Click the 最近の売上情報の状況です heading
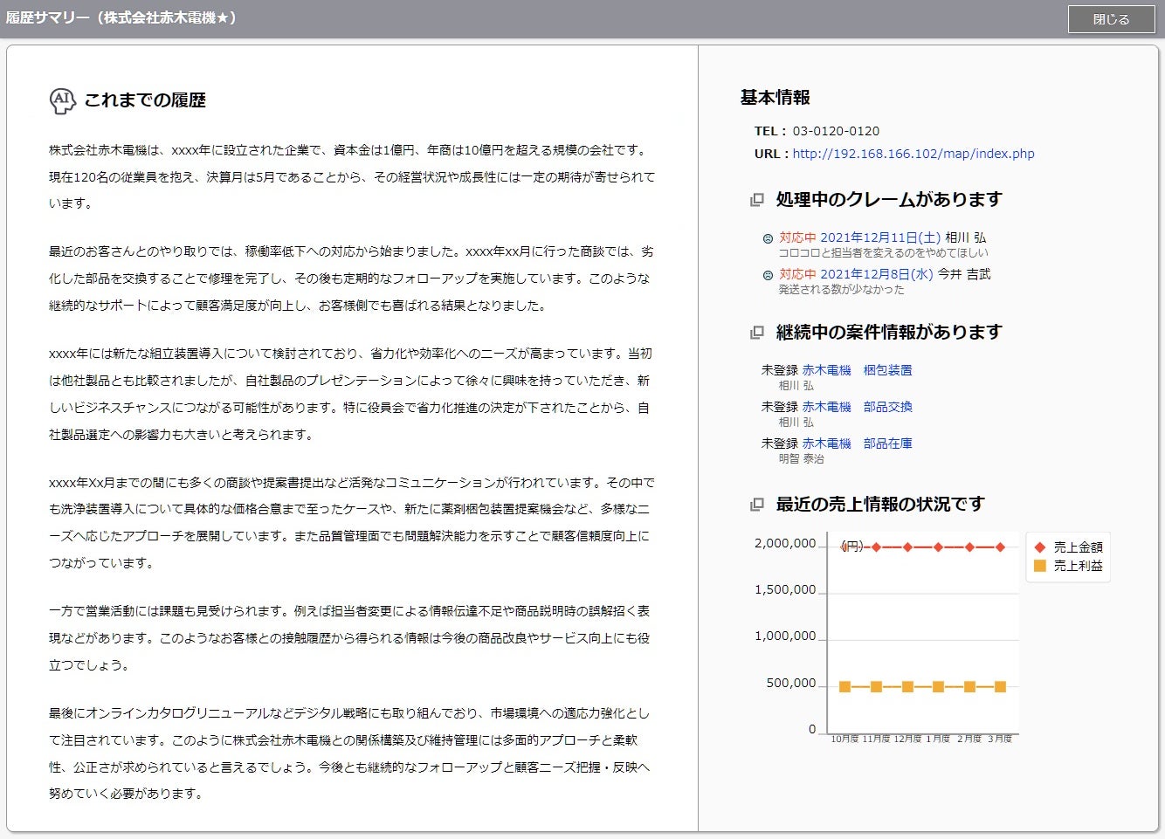 pyautogui.click(x=880, y=505)
